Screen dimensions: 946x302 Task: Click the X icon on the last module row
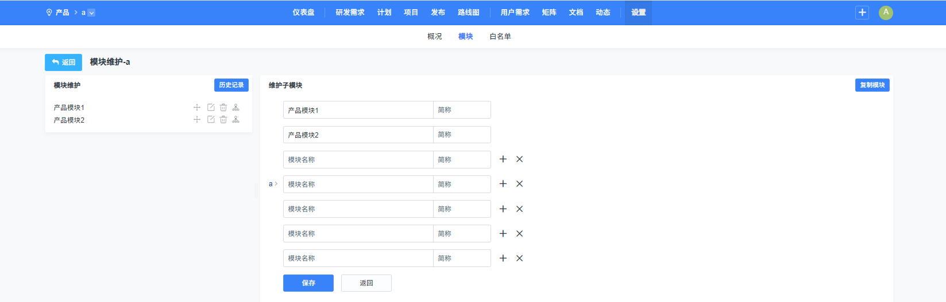click(x=519, y=258)
